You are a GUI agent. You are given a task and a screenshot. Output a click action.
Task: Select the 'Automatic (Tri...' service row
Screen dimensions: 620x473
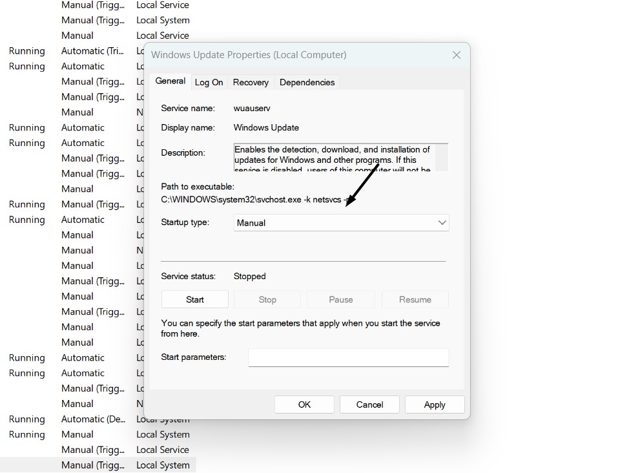click(92, 51)
